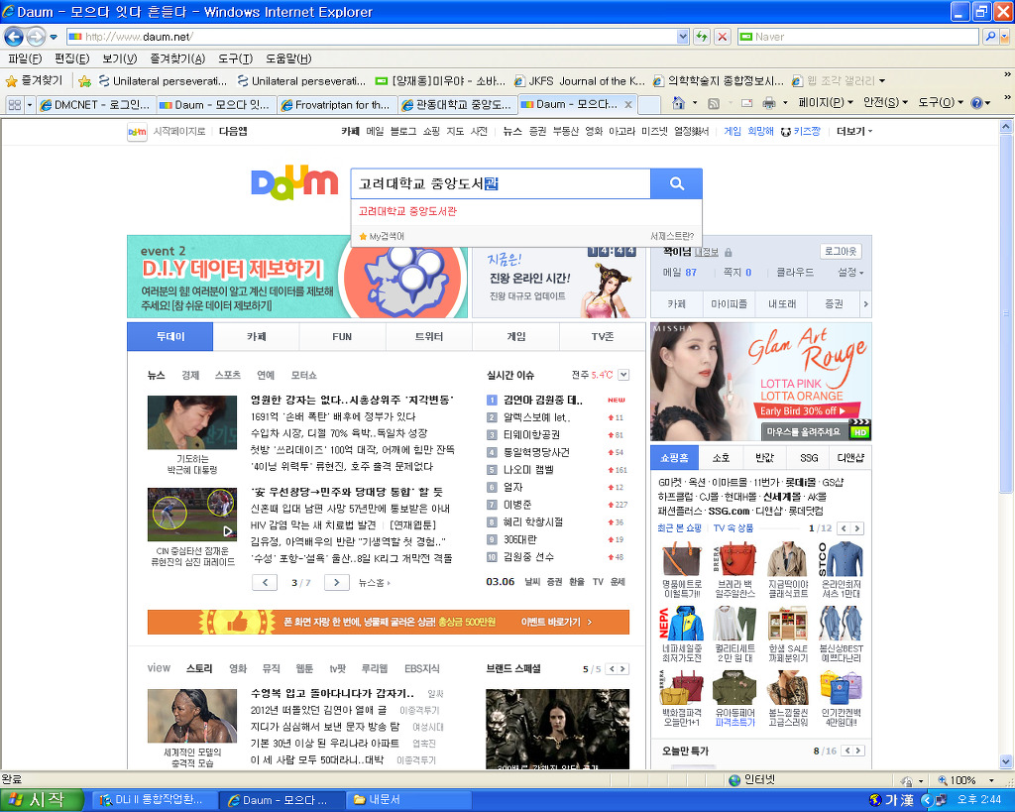The image size is (1015, 812).
Task: Click the 고려대학교 중앙도서관 autocomplete suggestion
Action: coord(407,212)
